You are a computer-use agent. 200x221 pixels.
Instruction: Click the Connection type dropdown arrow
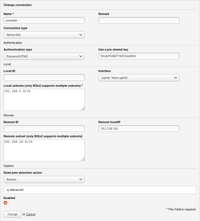click(80, 35)
